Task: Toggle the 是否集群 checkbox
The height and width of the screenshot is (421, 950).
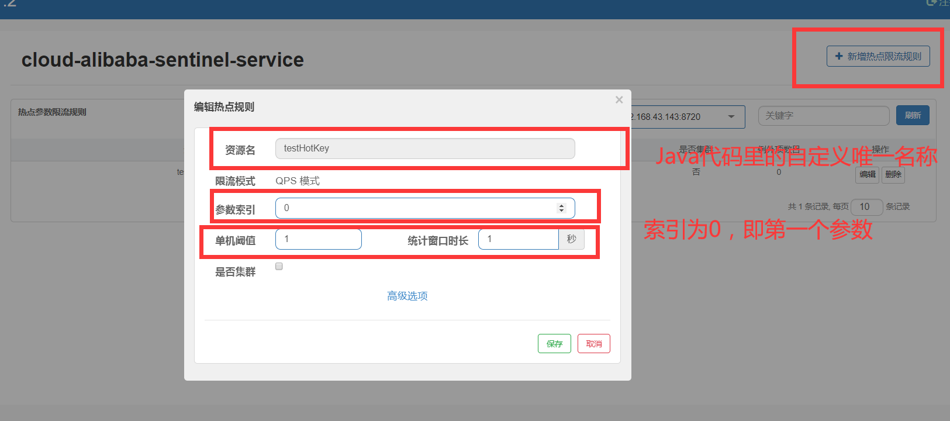Action: point(279,267)
